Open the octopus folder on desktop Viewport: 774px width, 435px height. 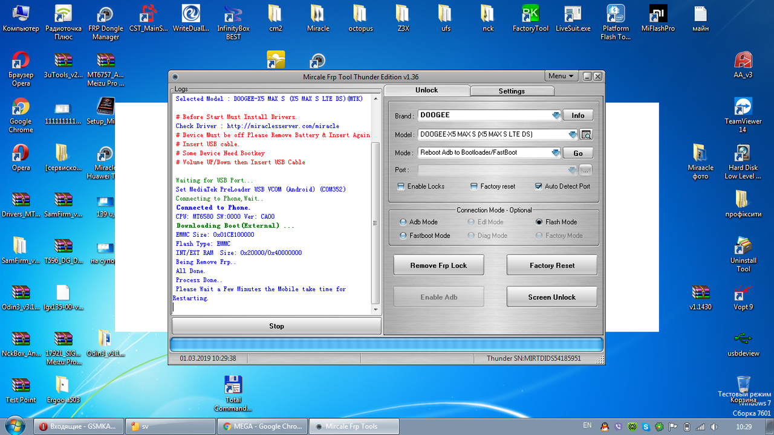pyautogui.click(x=360, y=19)
